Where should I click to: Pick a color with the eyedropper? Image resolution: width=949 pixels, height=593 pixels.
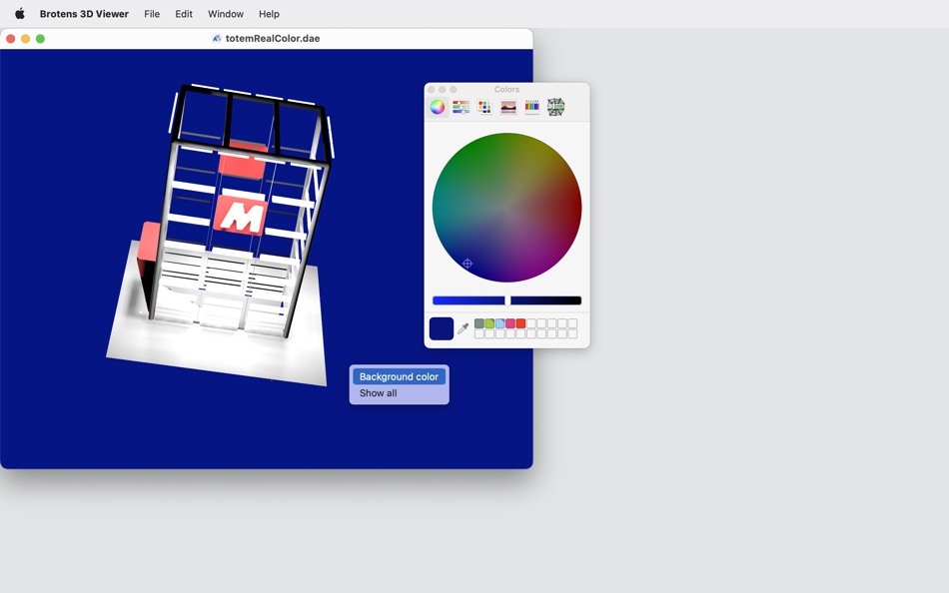click(463, 328)
